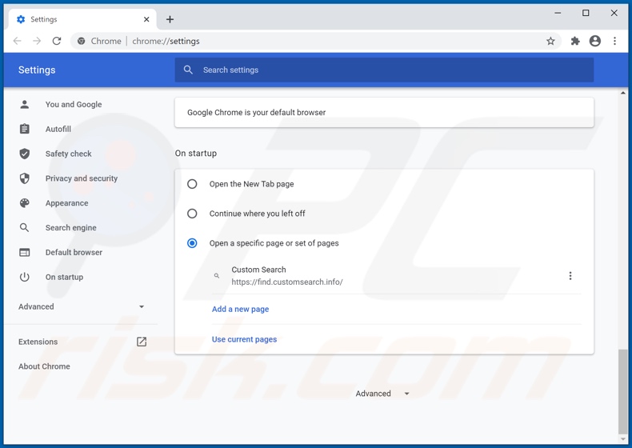
Task: Select Open a specific page or set of pages
Action: tap(192, 243)
